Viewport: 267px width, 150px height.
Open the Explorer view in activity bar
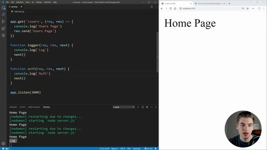tap(3, 8)
